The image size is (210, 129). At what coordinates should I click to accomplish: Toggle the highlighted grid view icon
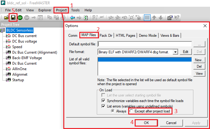pos(147,17)
